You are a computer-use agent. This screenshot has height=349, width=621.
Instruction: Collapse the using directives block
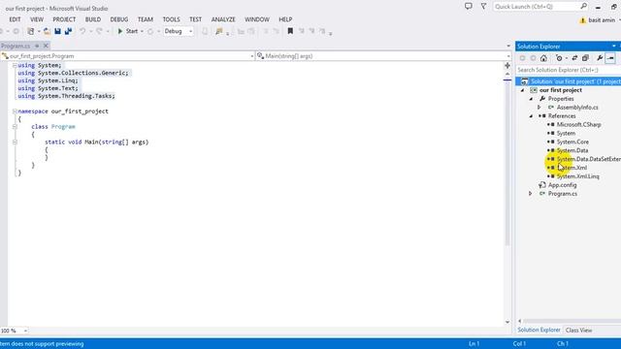click(x=15, y=65)
